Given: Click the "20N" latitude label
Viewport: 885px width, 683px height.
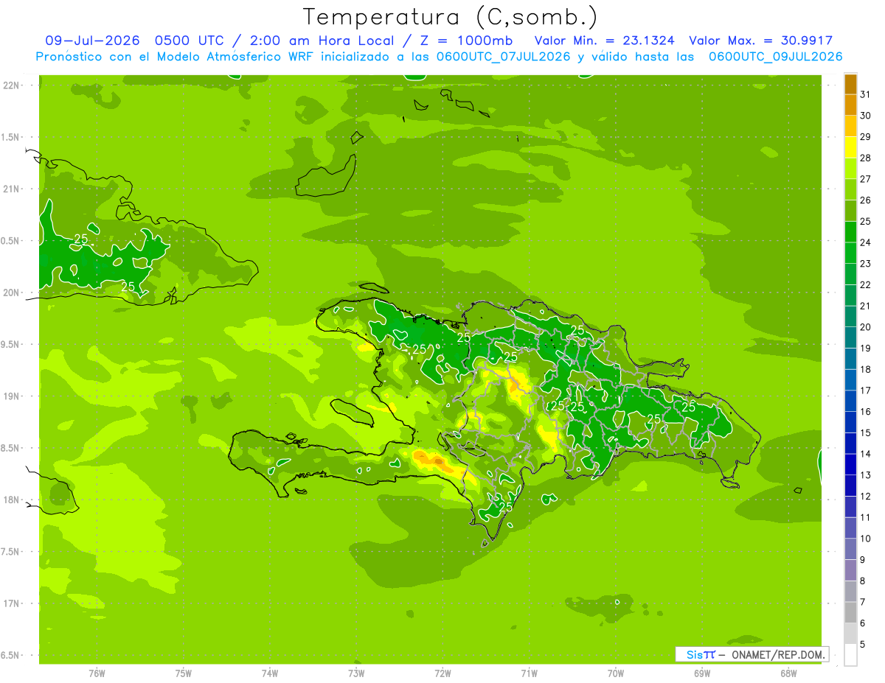Looking at the screenshot, I should coord(10,293).
